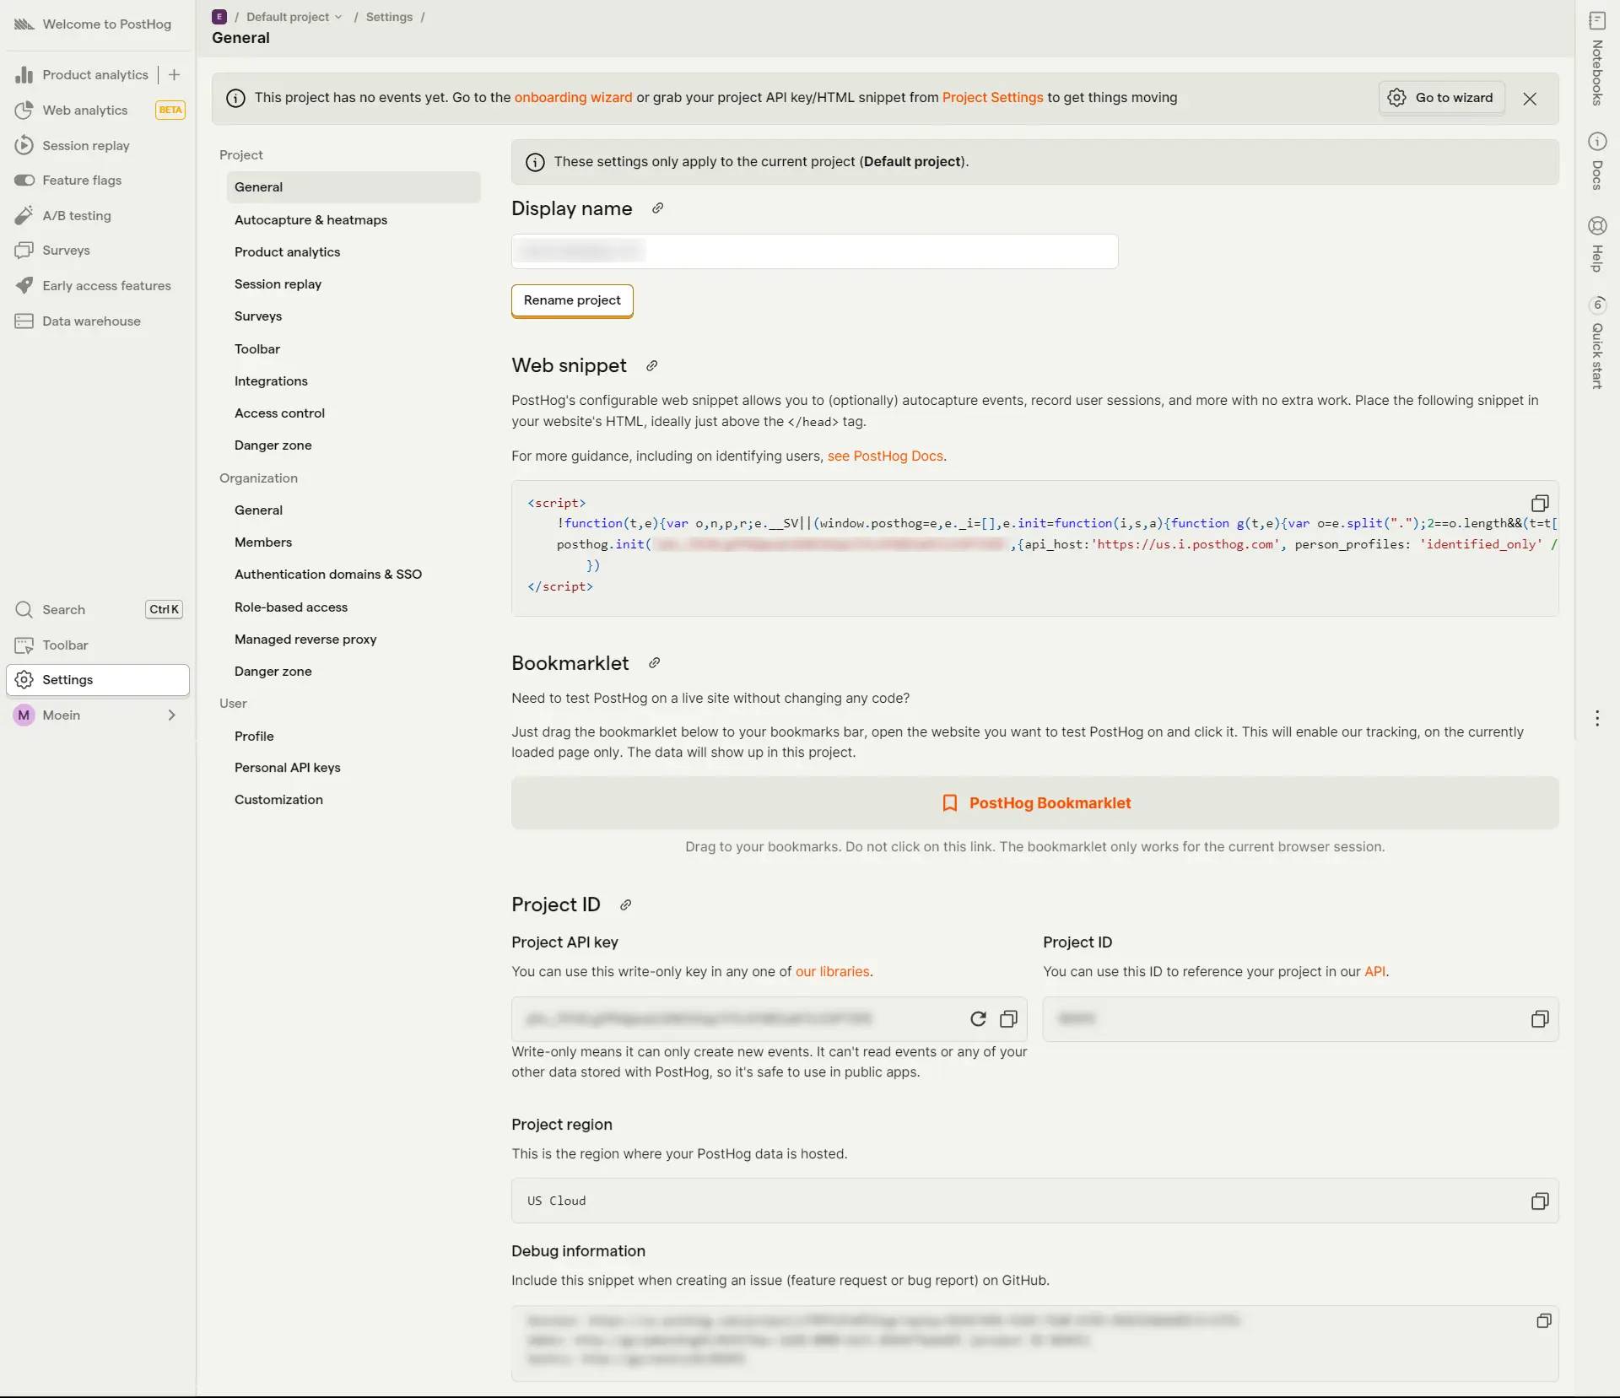Open the Help side panel
This screenshot has width=1620, height=1398.
click(x=1597, y=245)
